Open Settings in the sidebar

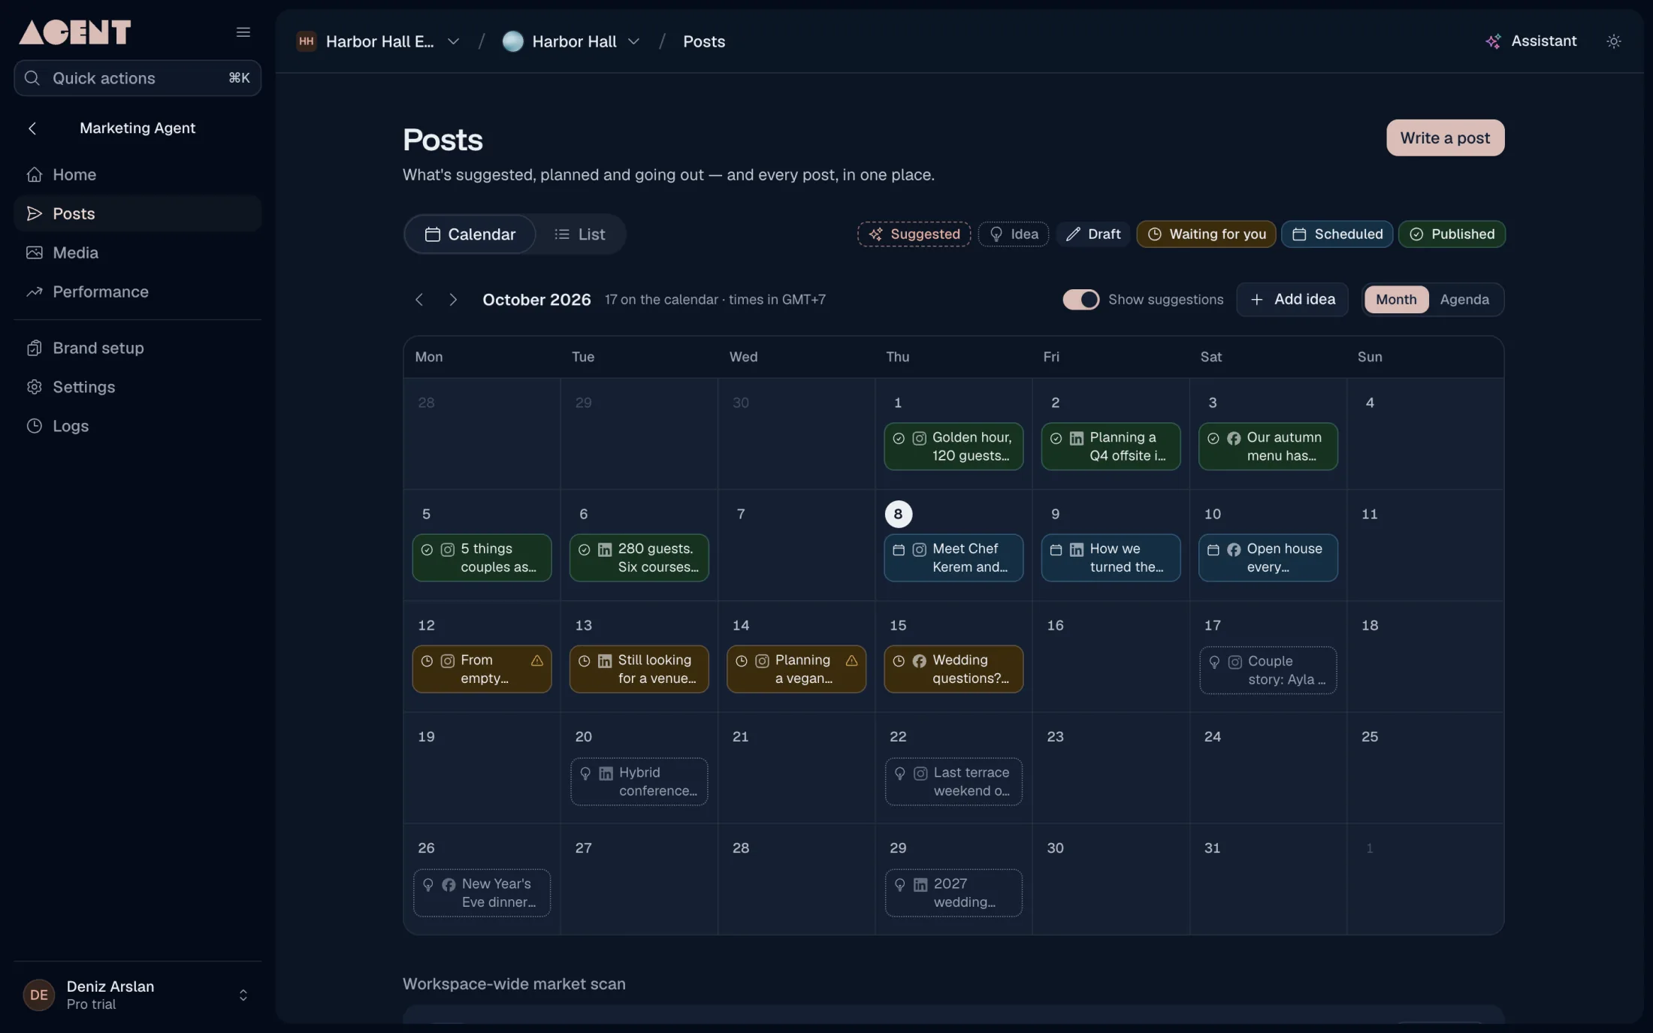137,387
